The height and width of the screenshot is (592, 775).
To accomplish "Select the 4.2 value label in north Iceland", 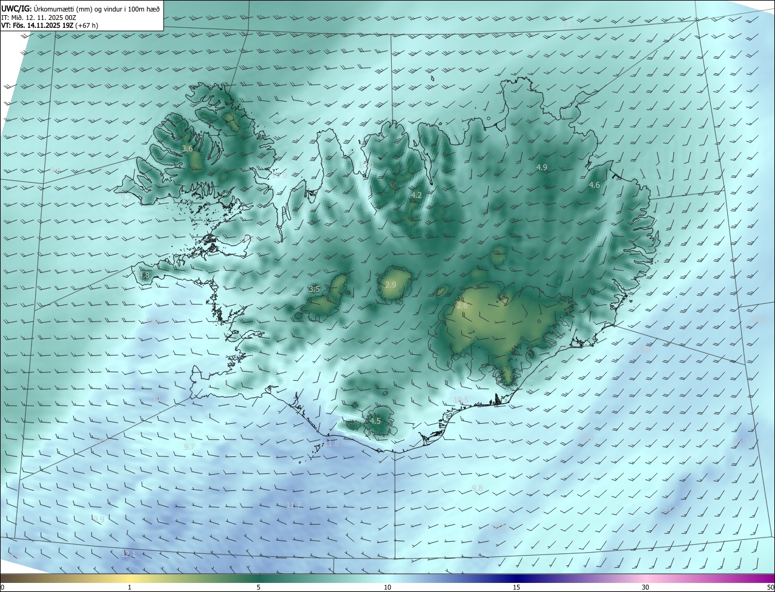I will coord(416,196).
